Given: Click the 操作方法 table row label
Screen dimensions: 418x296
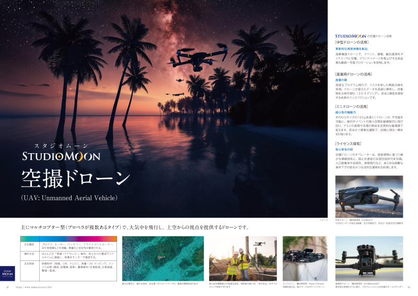Looking at the screenshot, I should click(x=29, y=254).
